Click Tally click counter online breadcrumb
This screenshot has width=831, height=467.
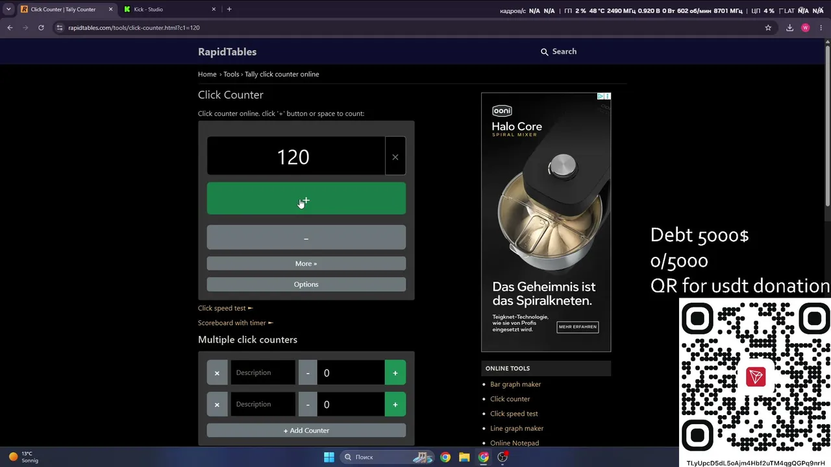tap(282, 74)
